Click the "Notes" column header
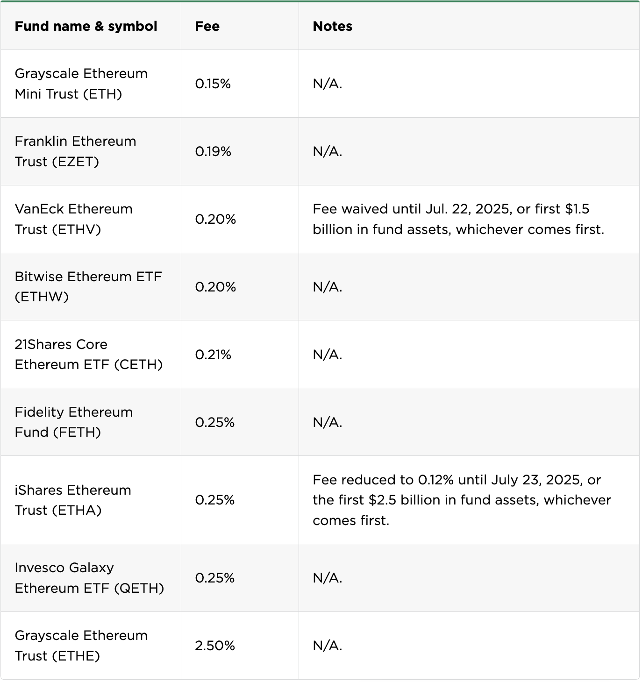642x682 pixels. tap(333, 26)
